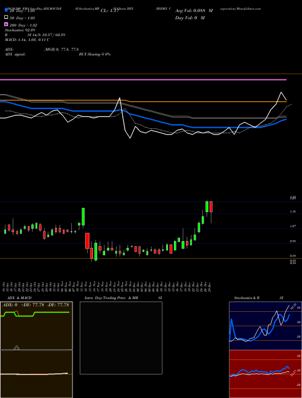Click the white 50 Day legend swatch
The height and width of the screenshot is (398, 302).
tap(6, 17)
